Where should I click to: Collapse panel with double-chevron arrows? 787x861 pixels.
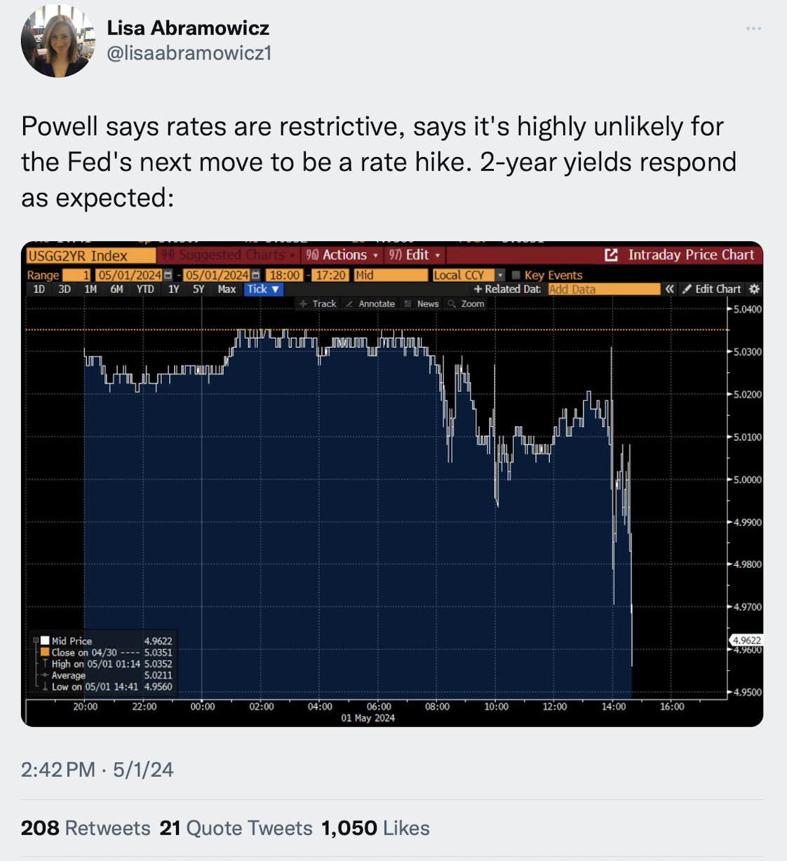coord(670,289)
